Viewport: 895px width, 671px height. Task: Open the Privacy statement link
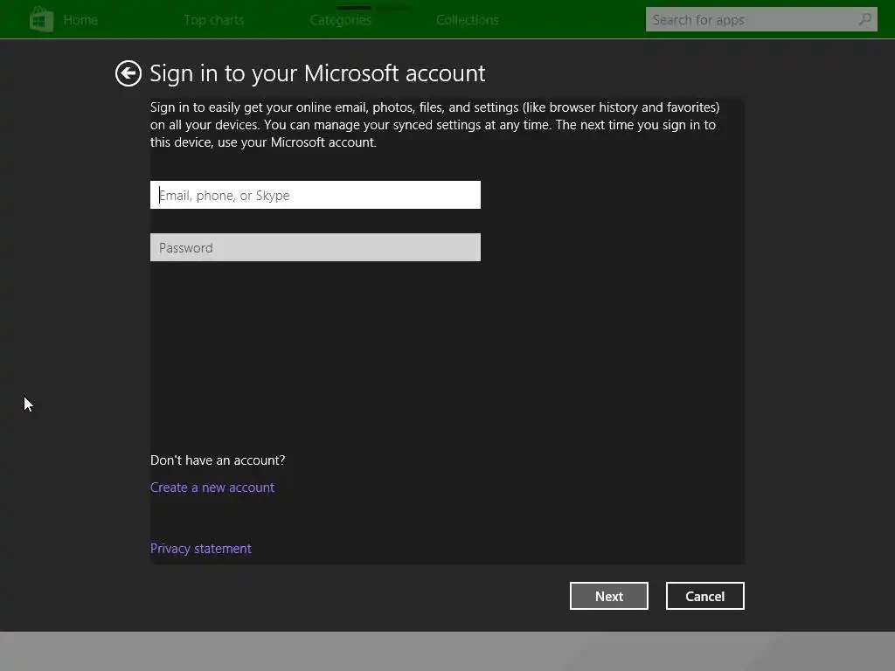tap(200, 549)
